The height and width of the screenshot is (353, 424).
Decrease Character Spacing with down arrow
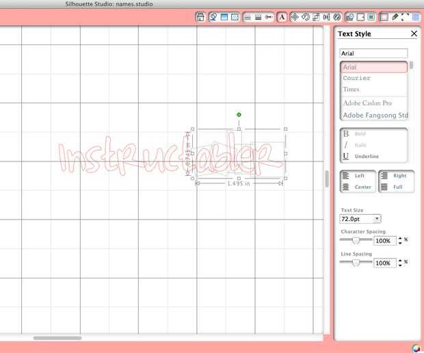(x=400, y=243)
